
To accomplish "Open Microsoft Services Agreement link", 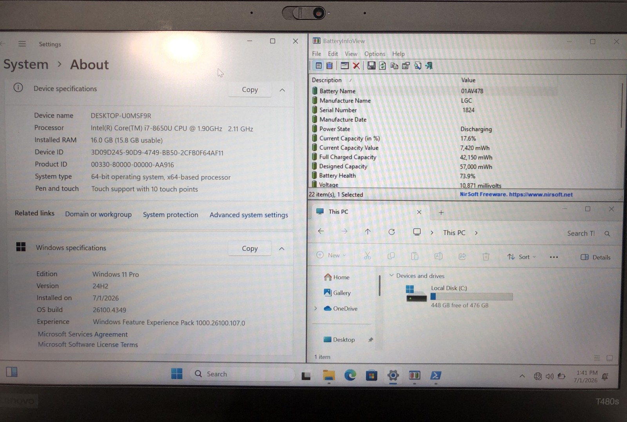I will click(83, 334).
